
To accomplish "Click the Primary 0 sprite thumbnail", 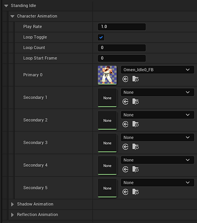I will 107,75.
